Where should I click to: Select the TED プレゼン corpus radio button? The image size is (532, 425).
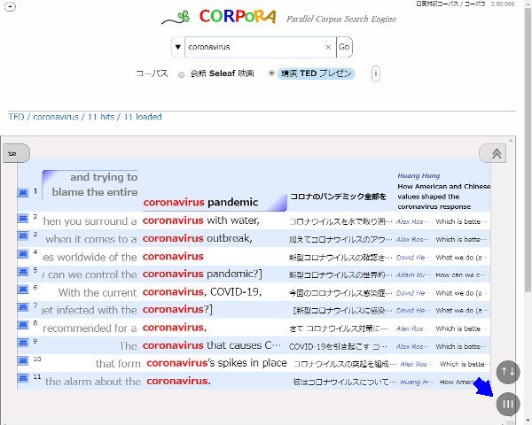point(271,73)
